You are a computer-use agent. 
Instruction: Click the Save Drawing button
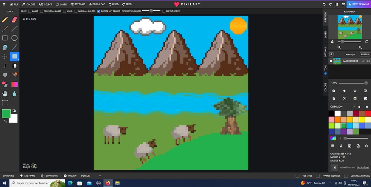(x=358, y=4)
